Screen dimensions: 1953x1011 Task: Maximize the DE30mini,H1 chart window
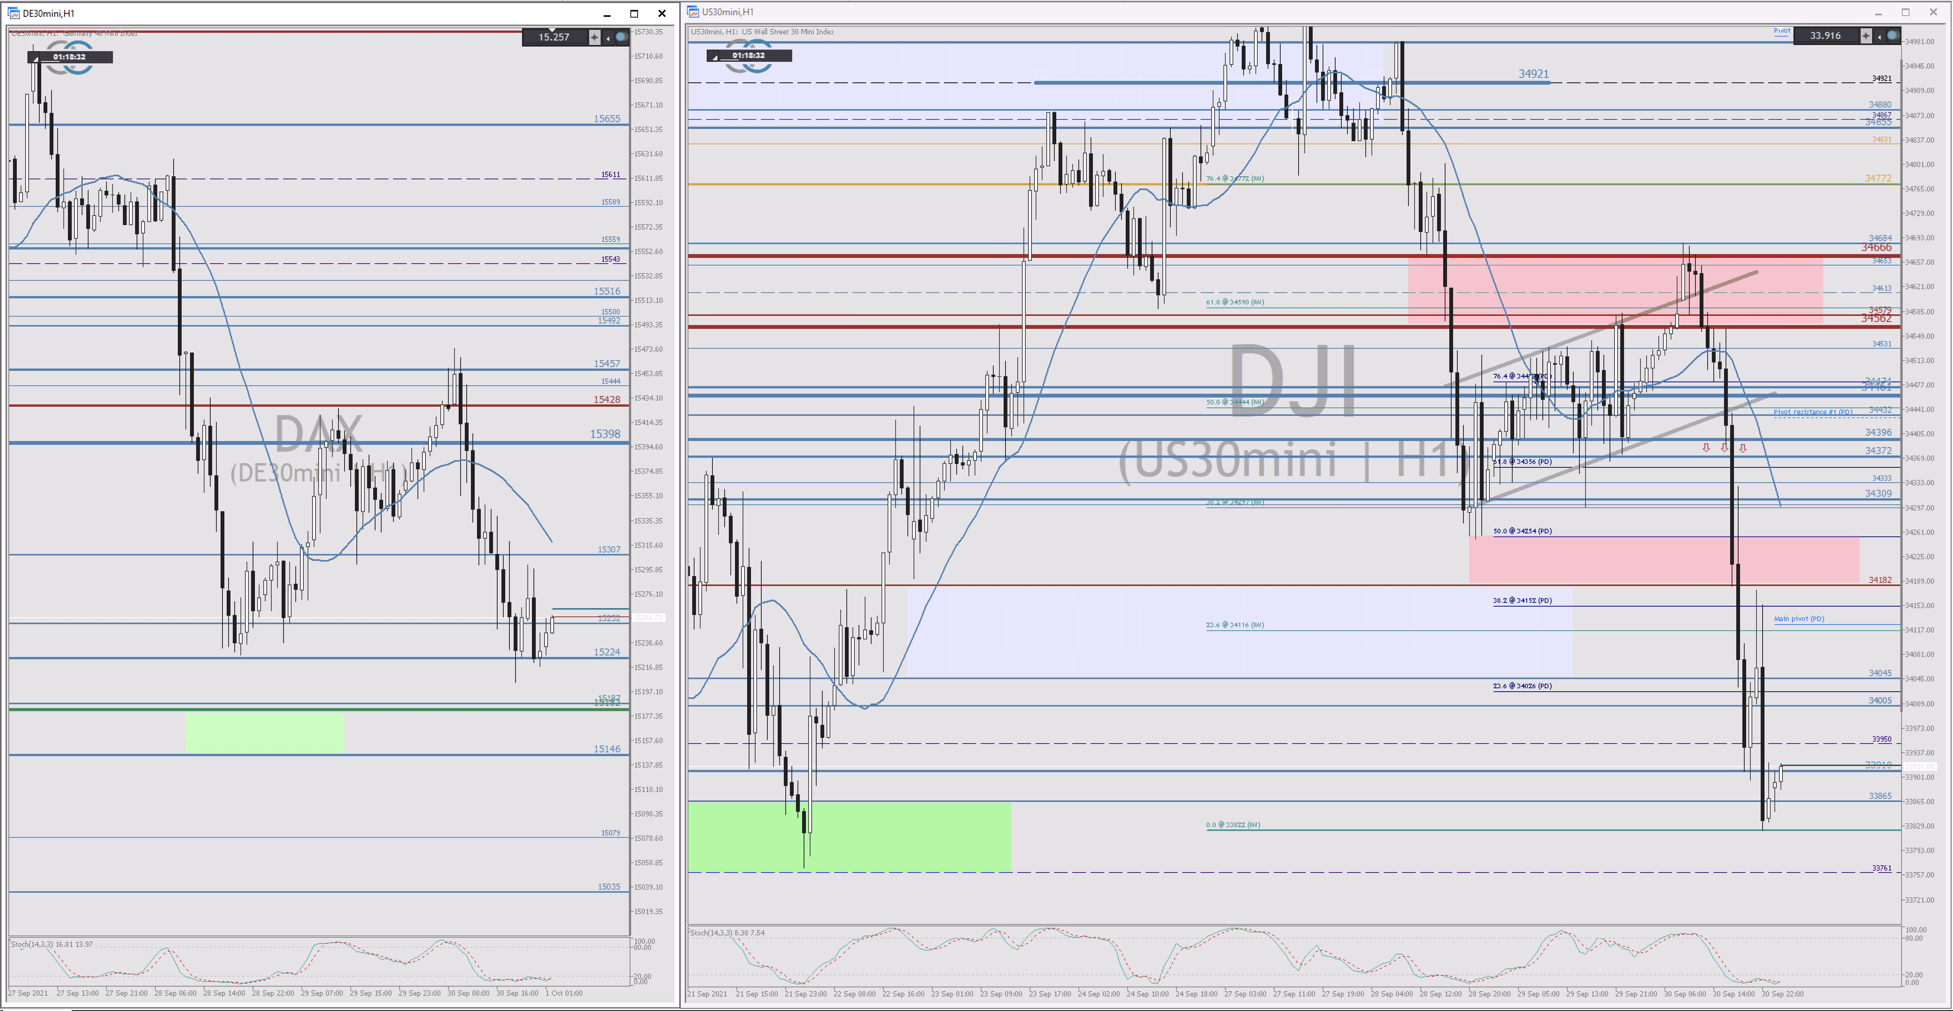635,14
